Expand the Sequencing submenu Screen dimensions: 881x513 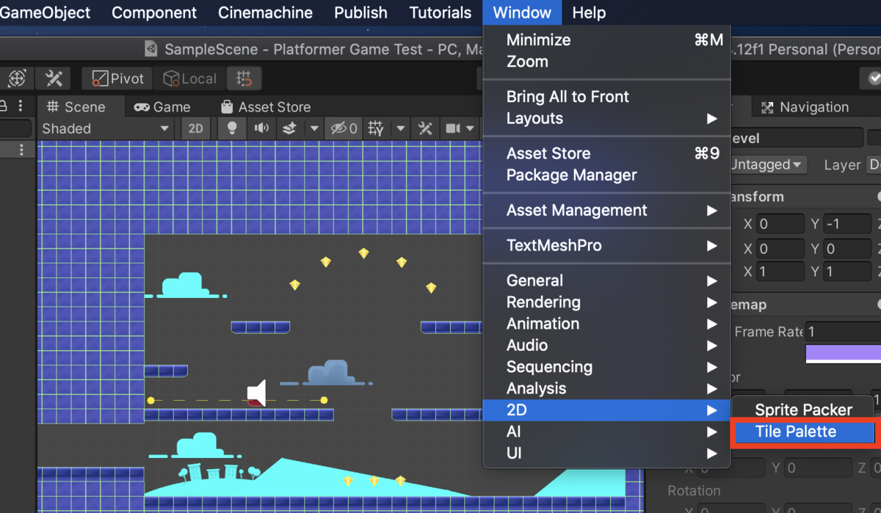606,367
